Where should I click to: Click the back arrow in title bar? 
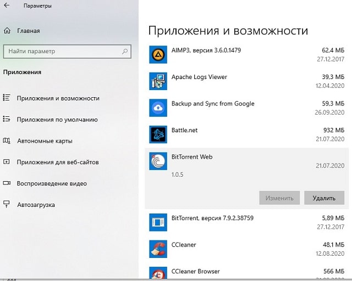(7, 6)
